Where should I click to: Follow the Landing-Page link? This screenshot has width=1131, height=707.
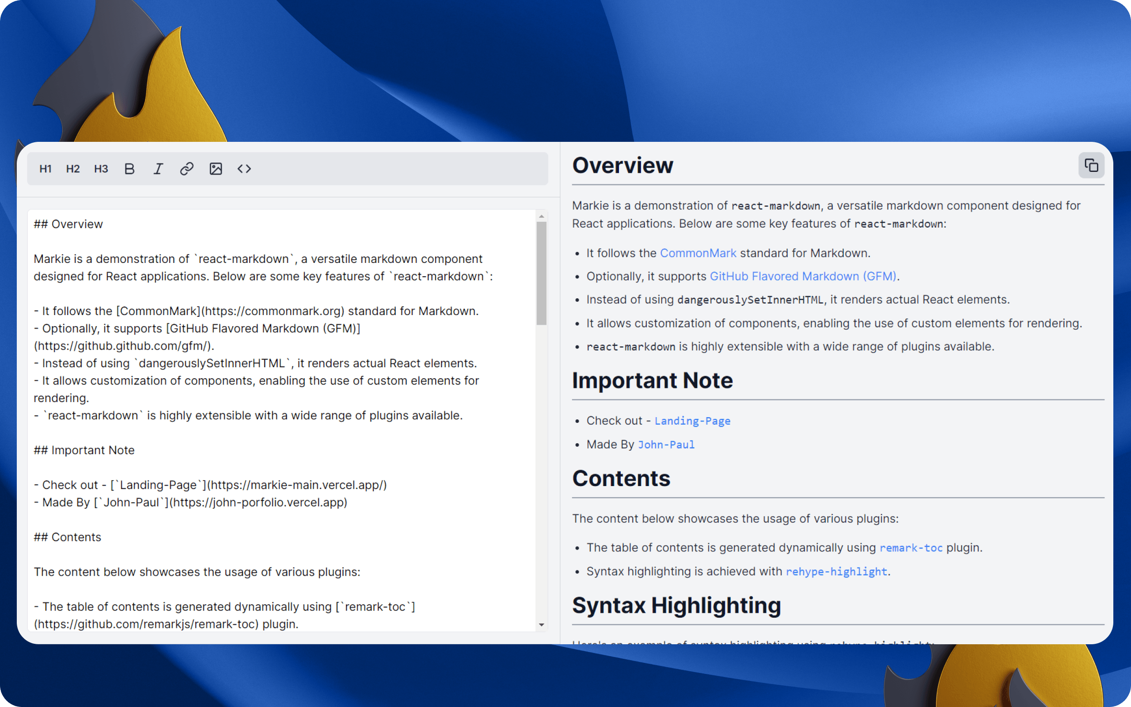coord(692,421)
